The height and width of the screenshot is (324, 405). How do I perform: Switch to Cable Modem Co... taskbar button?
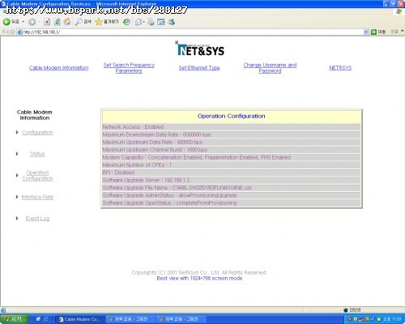79,319
